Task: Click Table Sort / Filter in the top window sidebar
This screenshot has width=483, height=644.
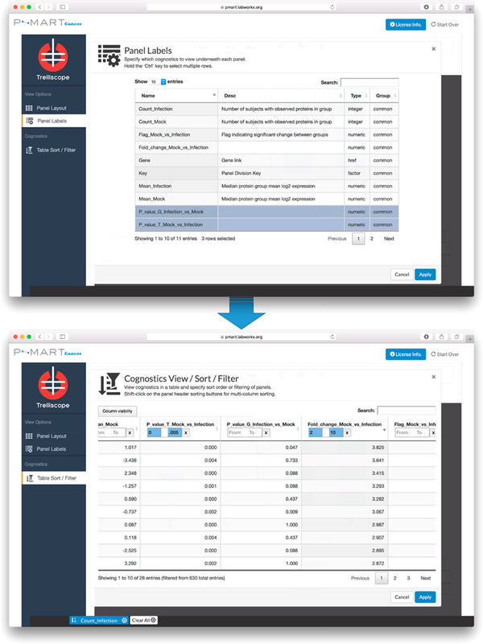Action: pyautogui.click(x=56, y=150)
